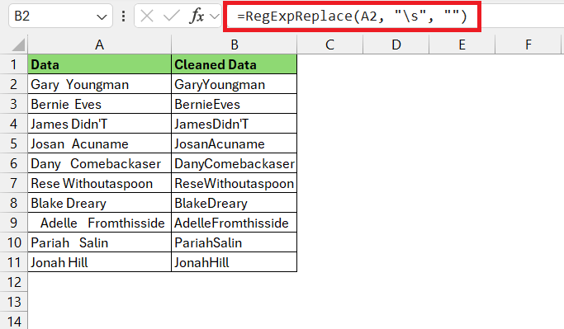Select row 3 header
This screenshot has height=329, width=564.
14,104
